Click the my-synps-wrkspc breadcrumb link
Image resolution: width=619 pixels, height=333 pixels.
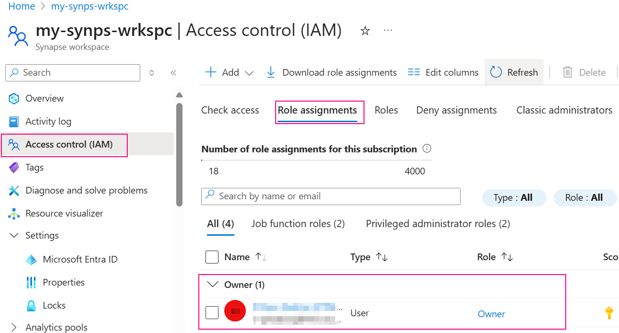[x=90, y=7]
